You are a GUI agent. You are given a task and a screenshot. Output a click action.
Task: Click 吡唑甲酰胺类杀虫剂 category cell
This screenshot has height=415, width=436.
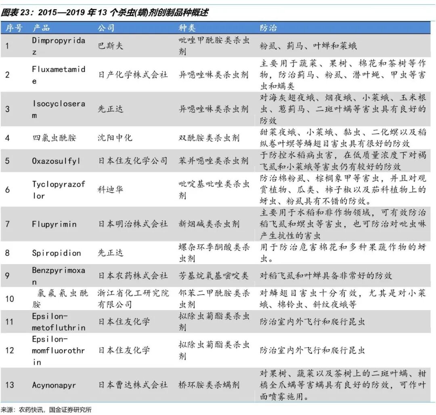(214, 46)
